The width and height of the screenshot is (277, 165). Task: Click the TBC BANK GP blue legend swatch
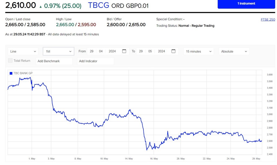[11, 73]
